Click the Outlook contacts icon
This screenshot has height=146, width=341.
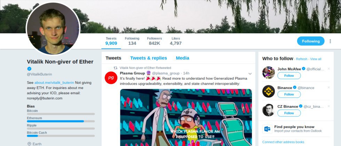267,129
